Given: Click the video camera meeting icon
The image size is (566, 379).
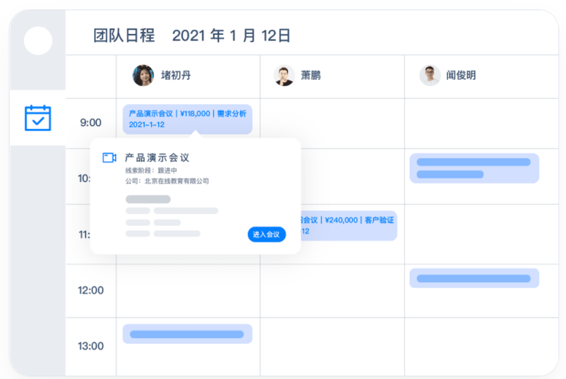Looking at the screenshot, I should click(x=109, y=158).
